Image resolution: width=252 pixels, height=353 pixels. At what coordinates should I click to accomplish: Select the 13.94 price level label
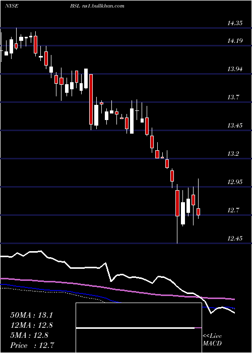[235, 69]
